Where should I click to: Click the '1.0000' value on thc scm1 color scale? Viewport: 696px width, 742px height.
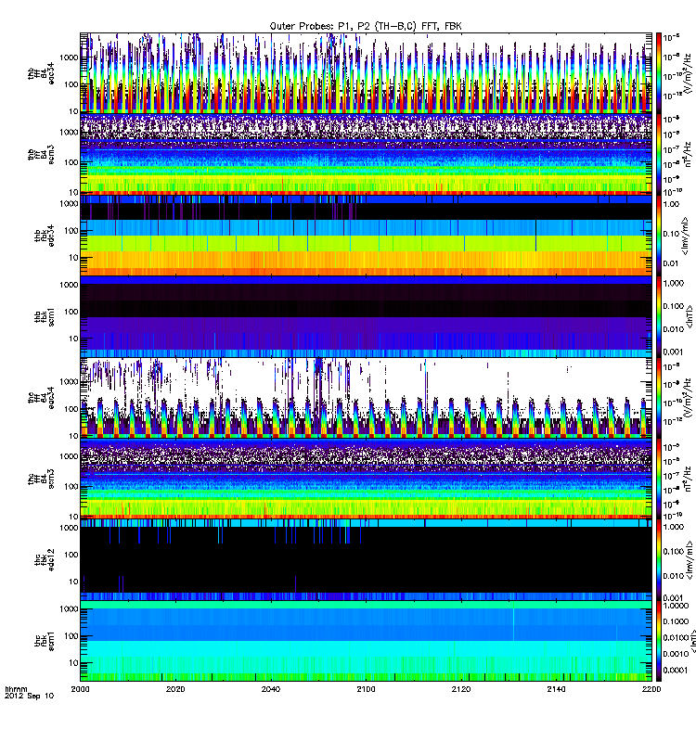pos(677,606)
